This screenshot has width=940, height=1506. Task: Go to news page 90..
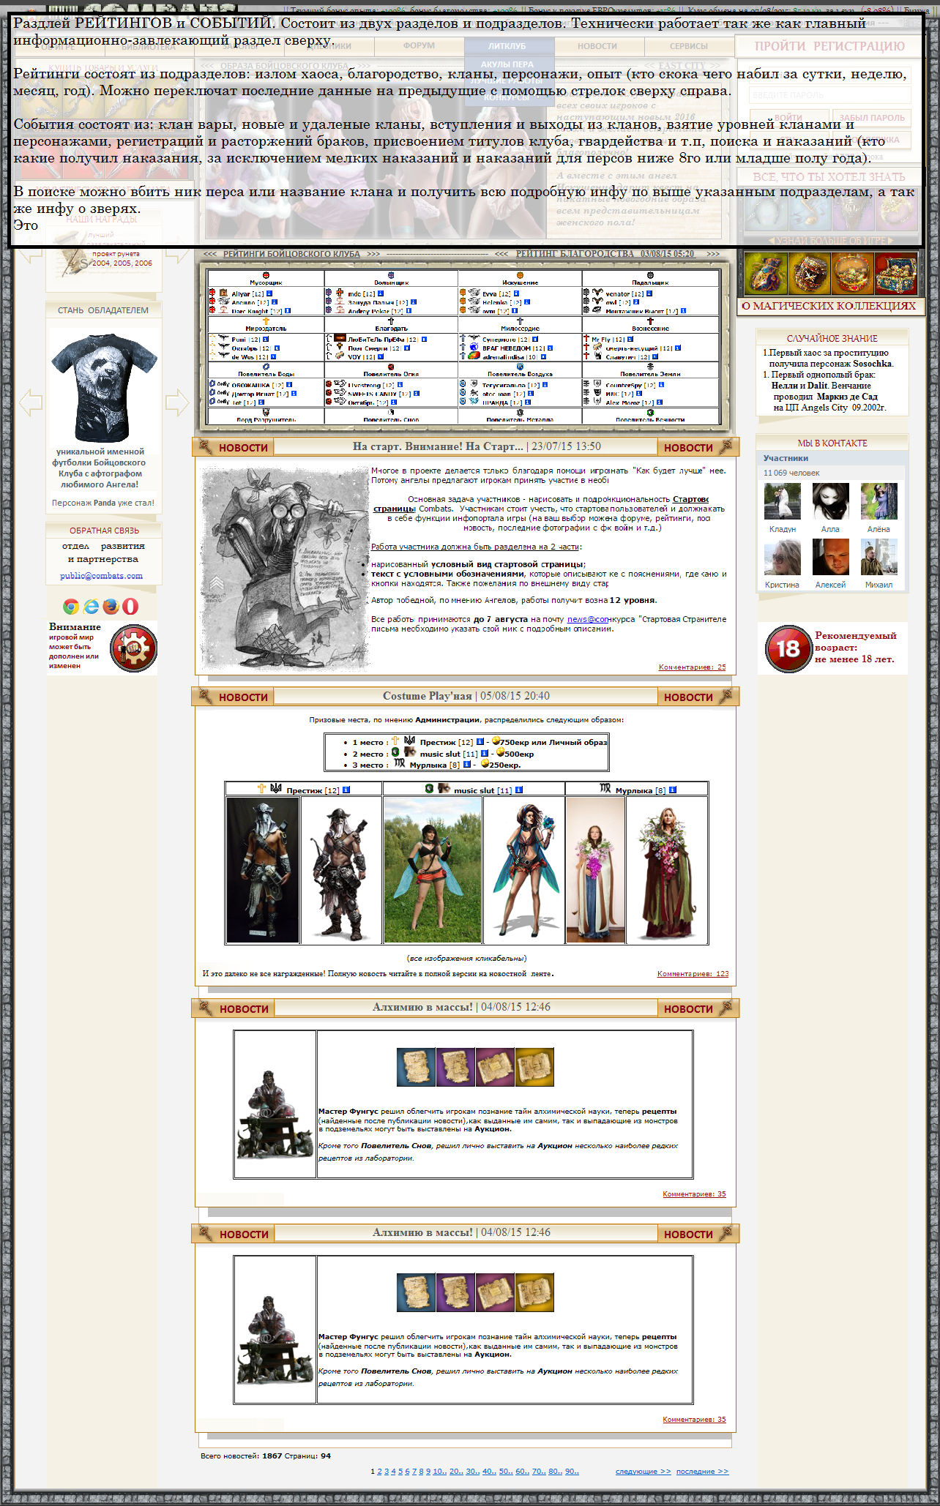(572, 1472)
